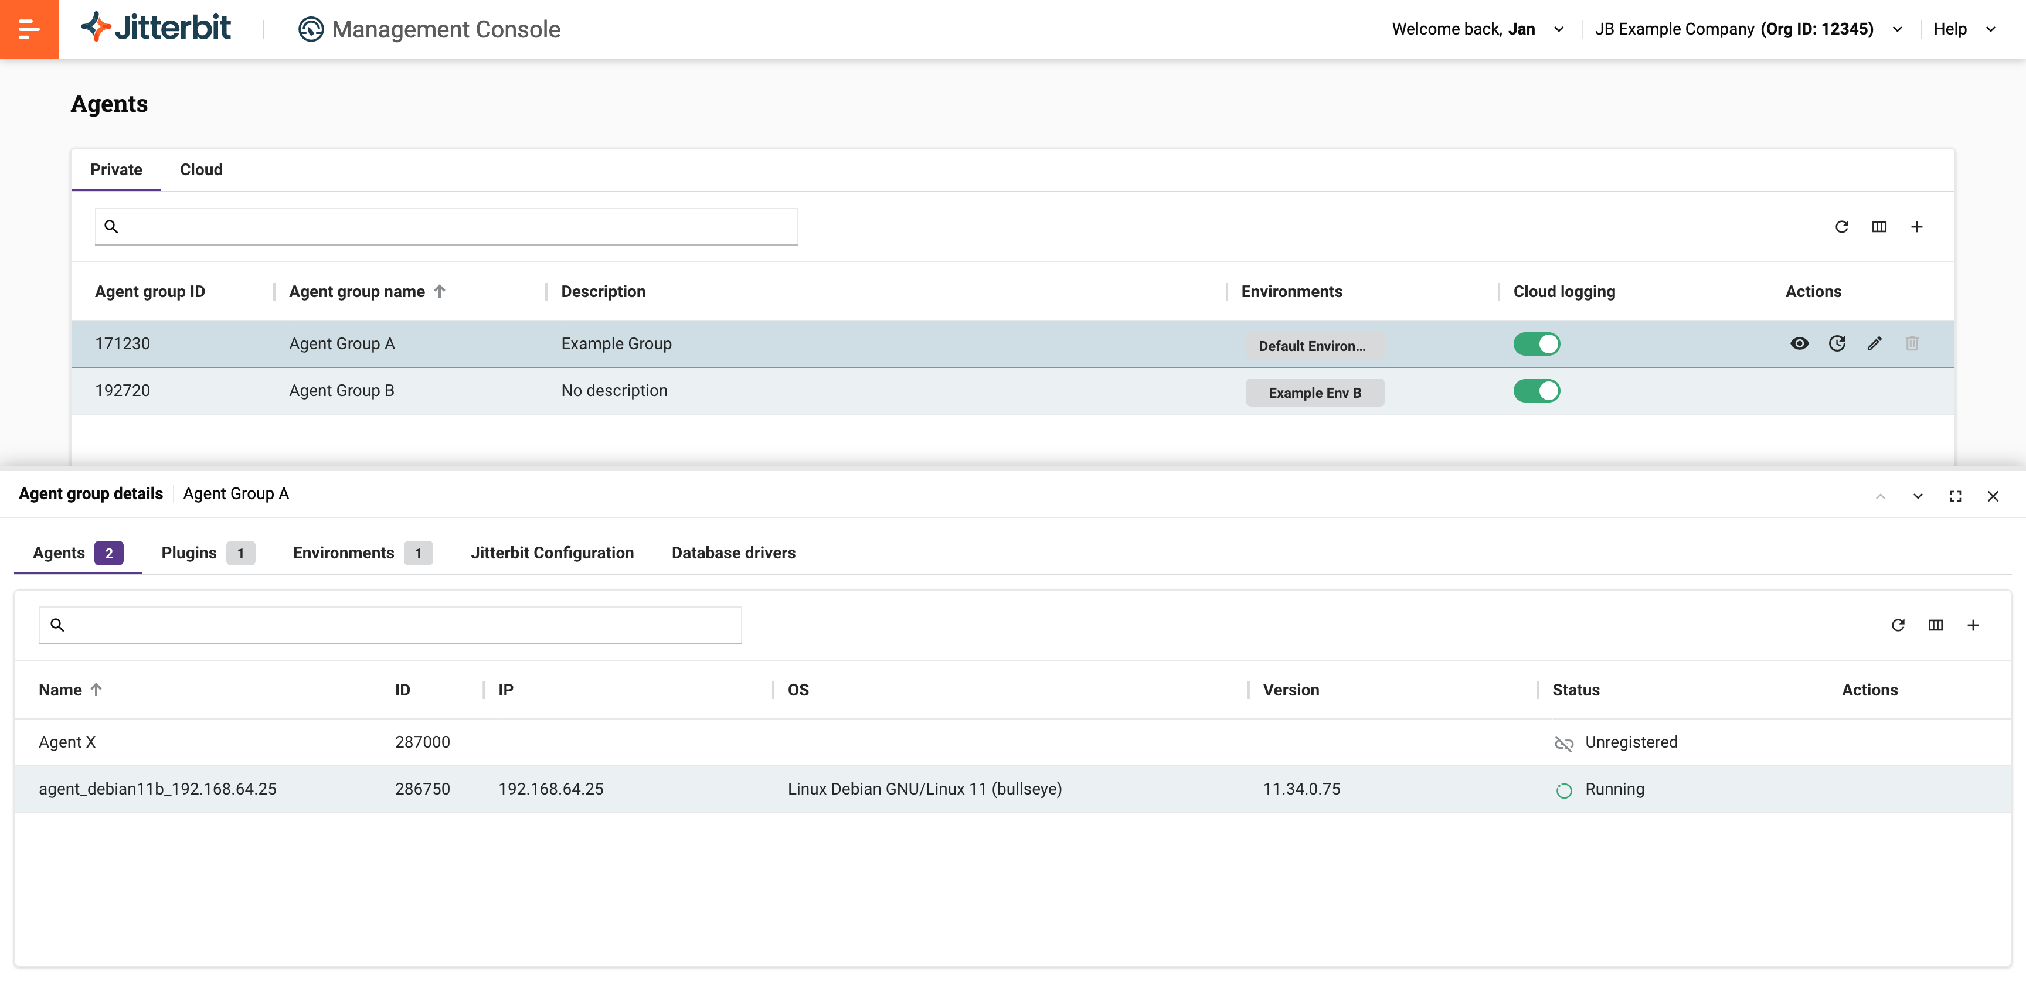Image resolution: width=2026 pixels, height=982 pixels.
Task: Toggle cloud logging for Agent Group B
Action: coord(1536,391)
